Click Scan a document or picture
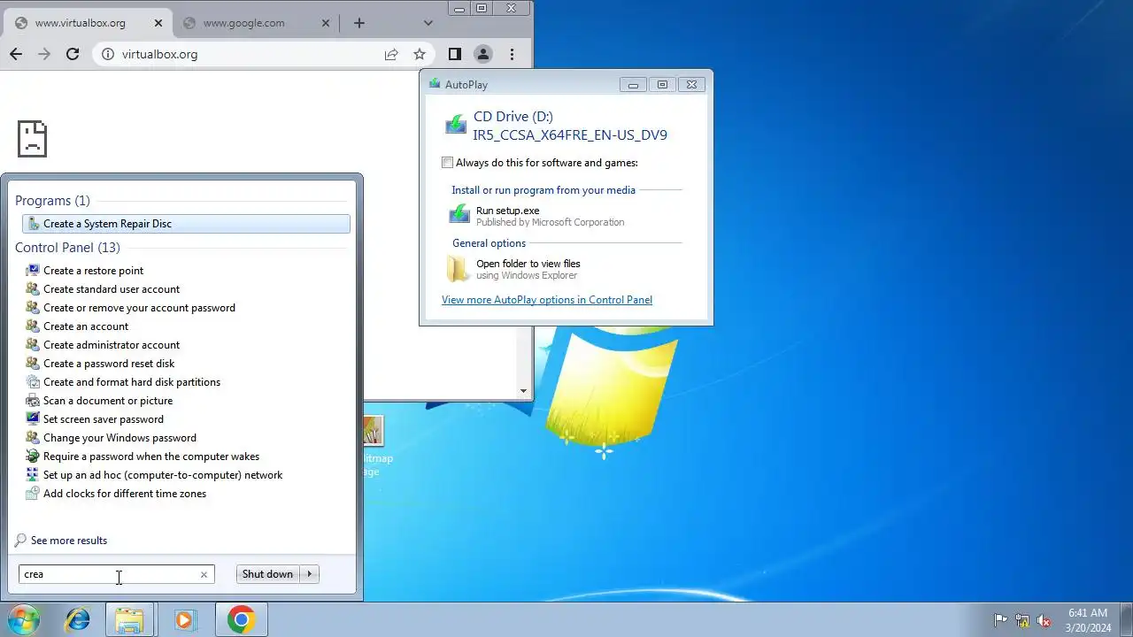 pyautogui.click(x=108, y=401)
